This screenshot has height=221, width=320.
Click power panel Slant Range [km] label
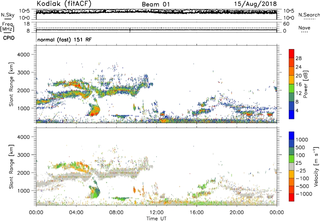(11, 84)
